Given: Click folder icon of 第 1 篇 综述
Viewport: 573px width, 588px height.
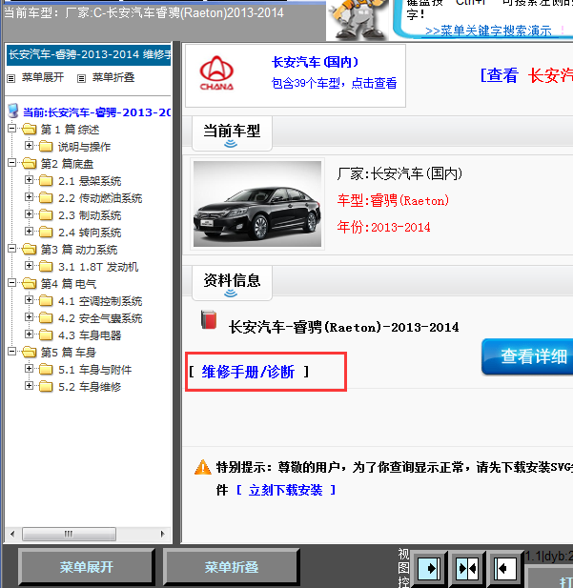Looking at the screenshot, I should (29, 130).
